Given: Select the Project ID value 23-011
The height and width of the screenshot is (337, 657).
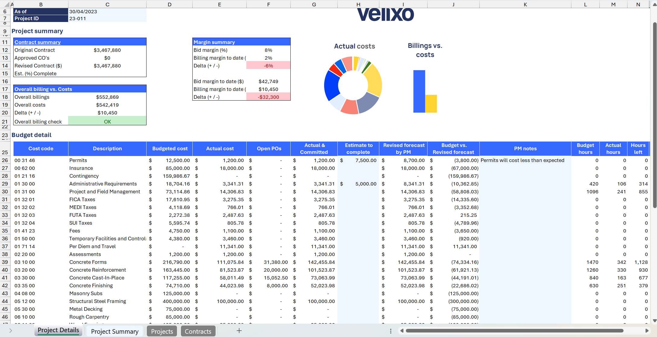Looking at the screenshot, I should [107, 18].
